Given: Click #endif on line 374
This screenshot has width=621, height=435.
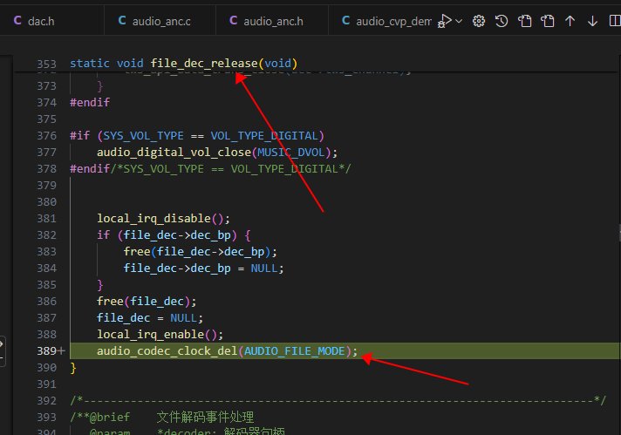Looking at the screenshot, I should click(90, 103).
